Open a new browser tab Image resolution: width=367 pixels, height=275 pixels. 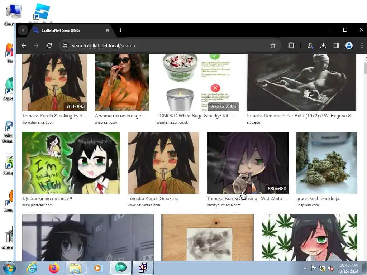120,30
